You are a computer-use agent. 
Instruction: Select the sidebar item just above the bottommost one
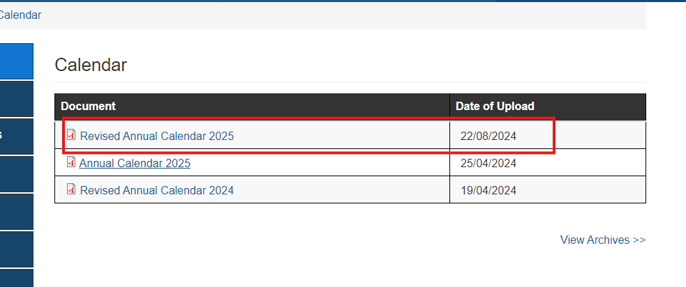pyautogui.click(x=17, y=249)
